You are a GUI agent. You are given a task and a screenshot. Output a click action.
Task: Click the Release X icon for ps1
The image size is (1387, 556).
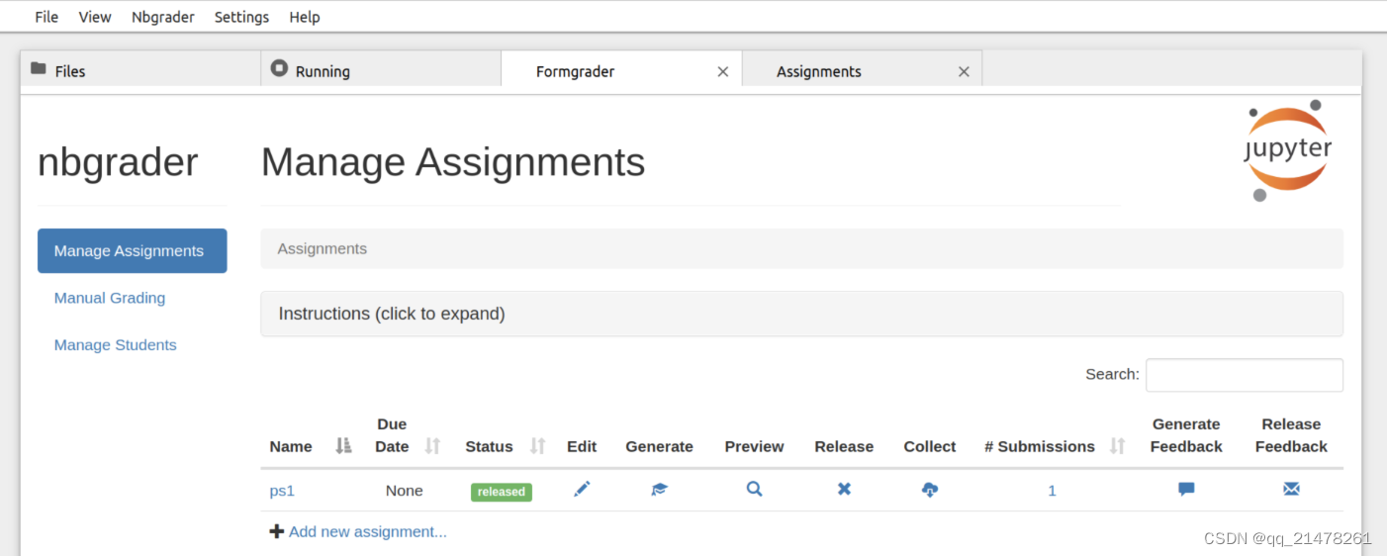click(x=844, y=489)
